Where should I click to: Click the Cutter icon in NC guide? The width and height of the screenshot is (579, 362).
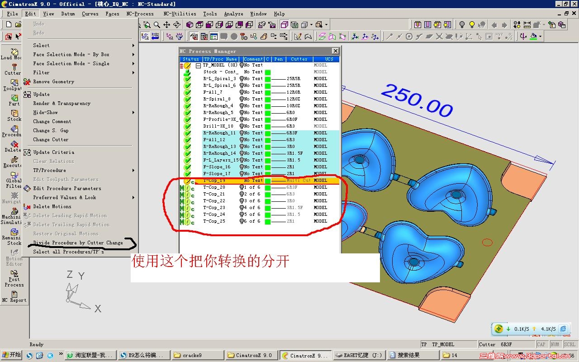[x=14, y=67]
